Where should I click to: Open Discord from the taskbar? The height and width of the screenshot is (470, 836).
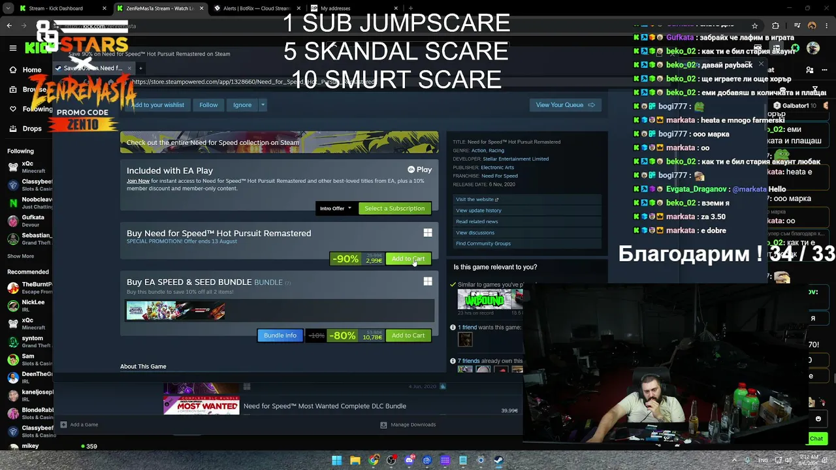point(409,460)
